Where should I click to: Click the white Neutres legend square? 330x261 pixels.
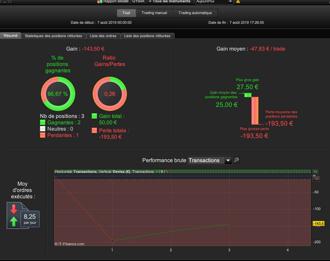point(43,129)
